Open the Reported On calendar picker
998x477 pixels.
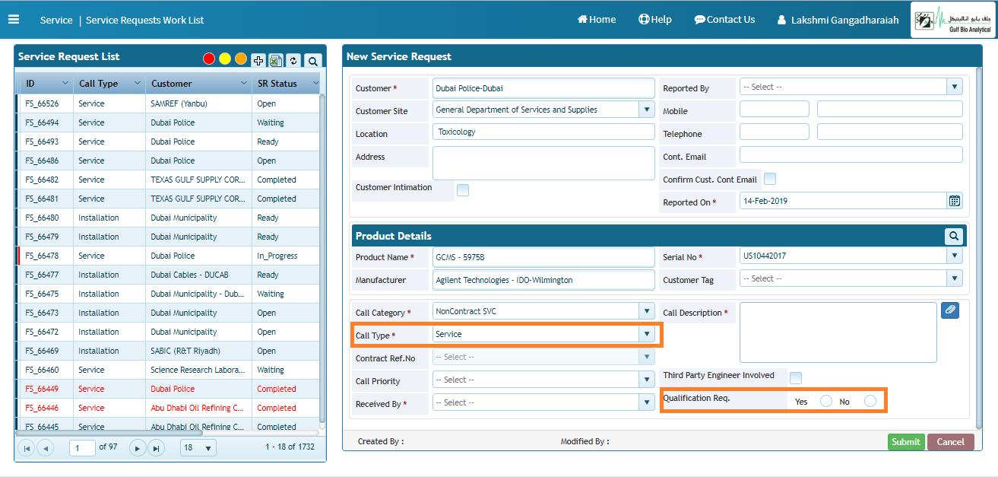point(955,201)
